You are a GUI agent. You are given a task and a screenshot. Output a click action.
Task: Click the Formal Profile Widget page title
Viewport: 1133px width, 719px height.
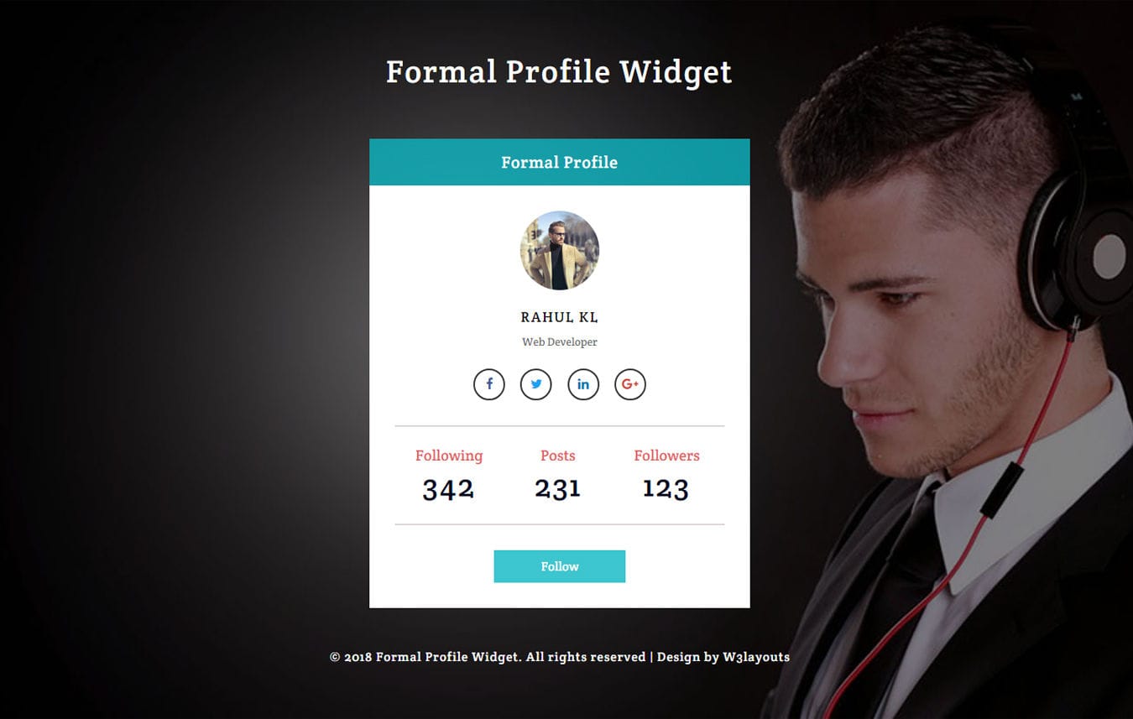point(559,72)
